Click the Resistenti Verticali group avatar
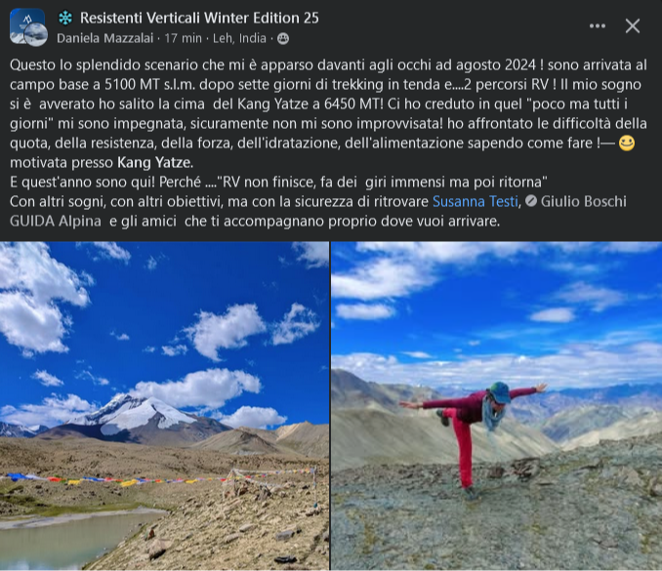Viewport: 662px width, 571px height. pyautogui.click(x=27, y=26)
